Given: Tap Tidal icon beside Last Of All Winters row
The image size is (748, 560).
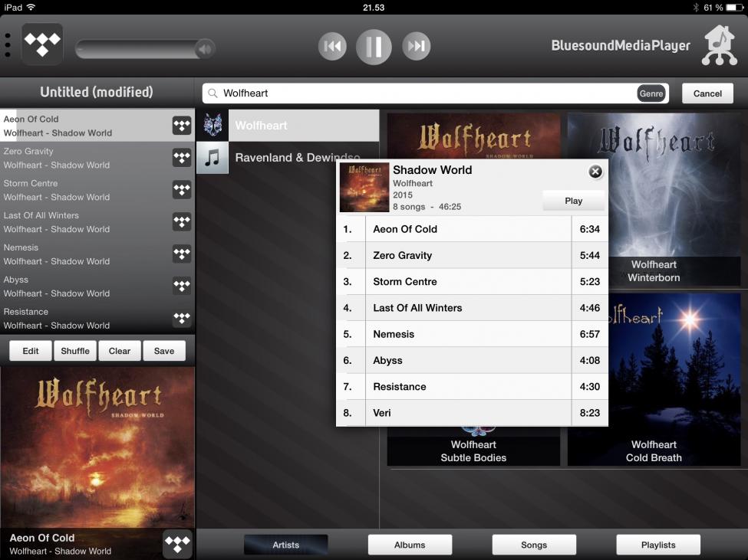Looking at the screenshot, I should click(182, 222).
